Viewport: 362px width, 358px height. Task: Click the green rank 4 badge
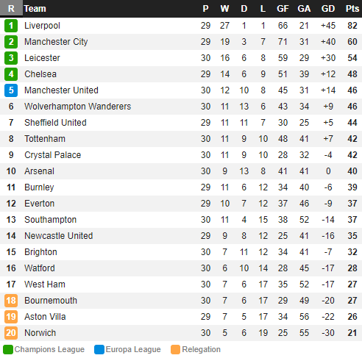pyautogui.click(x=11, y=74)
